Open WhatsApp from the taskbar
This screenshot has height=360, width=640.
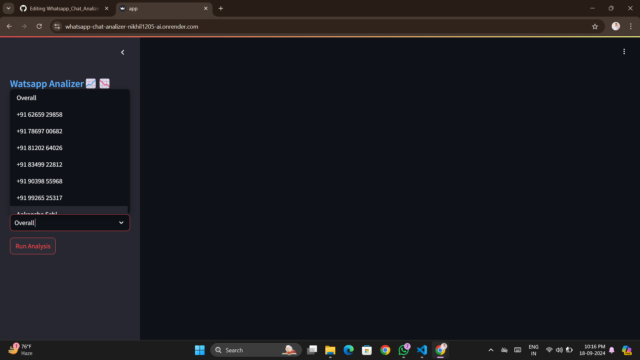(x=403, y=350)
